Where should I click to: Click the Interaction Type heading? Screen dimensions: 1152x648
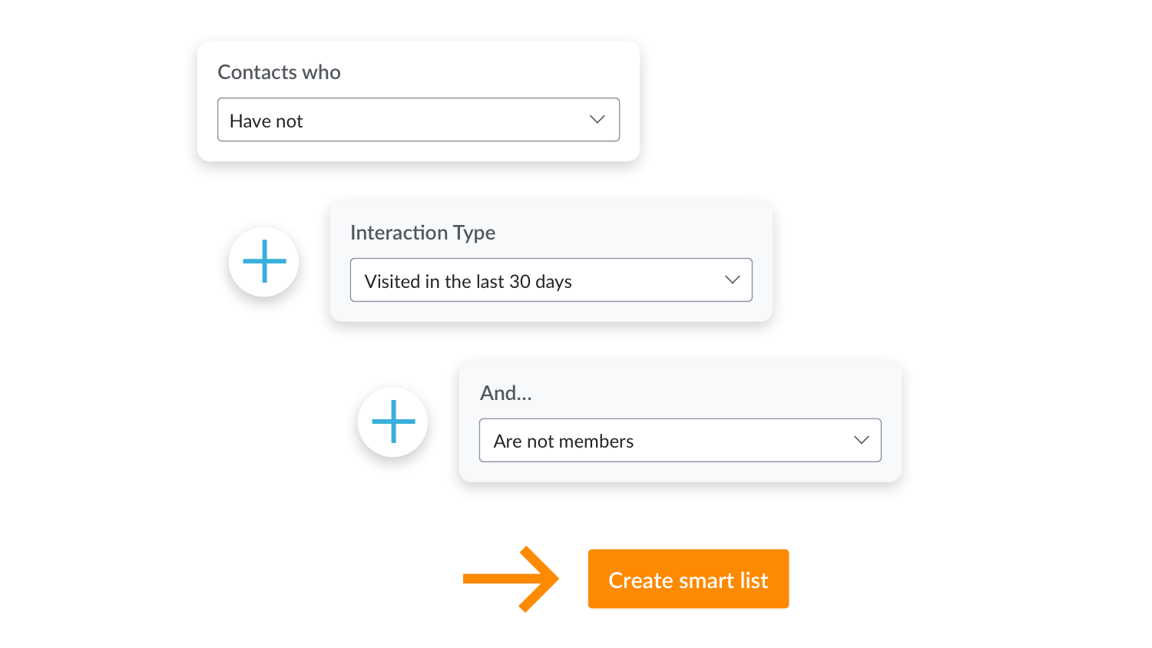click(422, 233)
